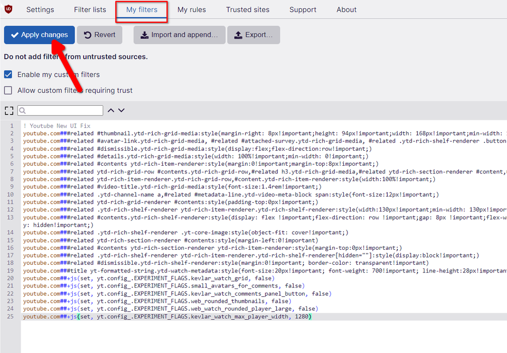Viewport: 507px width, 353px height.
Task: Select the My filters tab
Action: (141, 10)
